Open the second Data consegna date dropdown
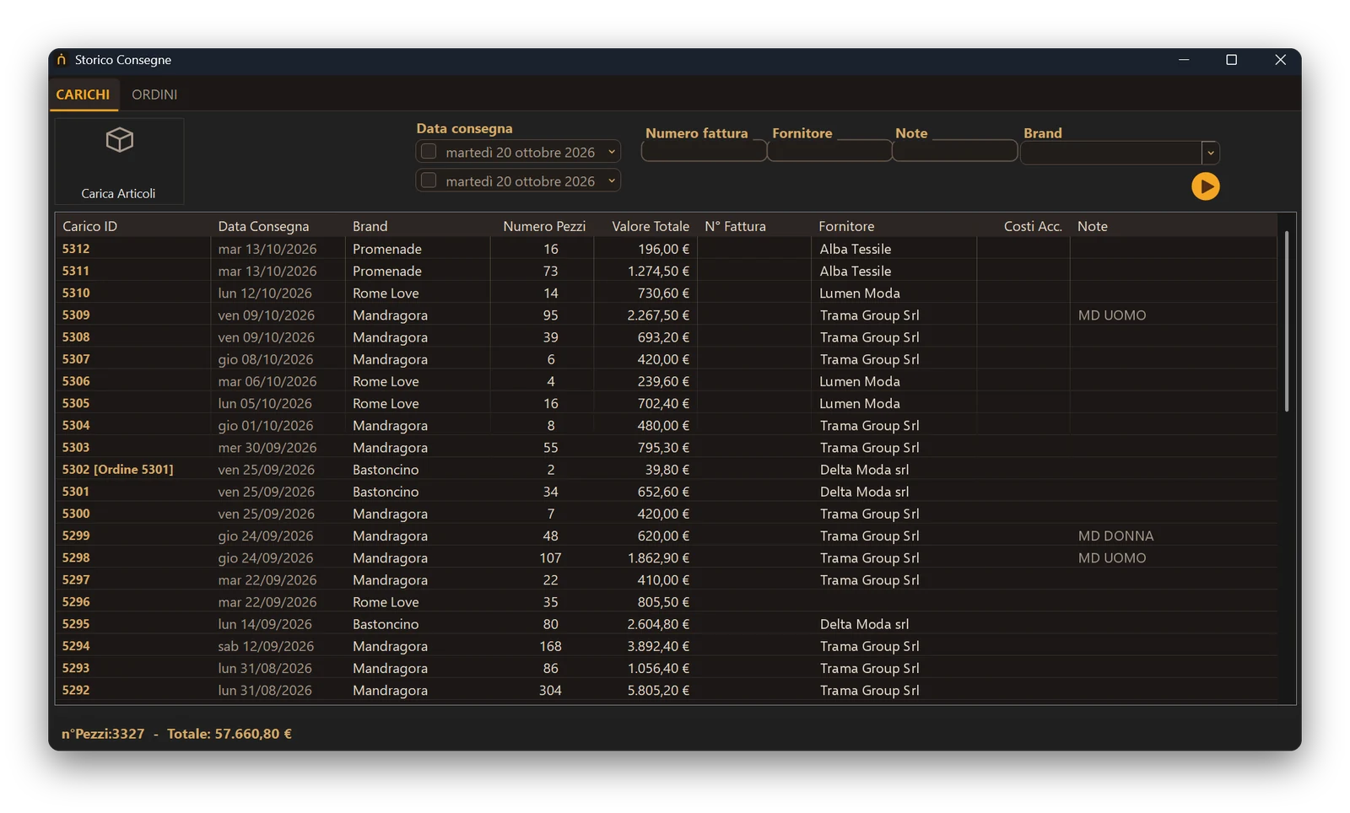Image resolution: width=1350 pixels, height=813 pixels. tap(612, 180)
